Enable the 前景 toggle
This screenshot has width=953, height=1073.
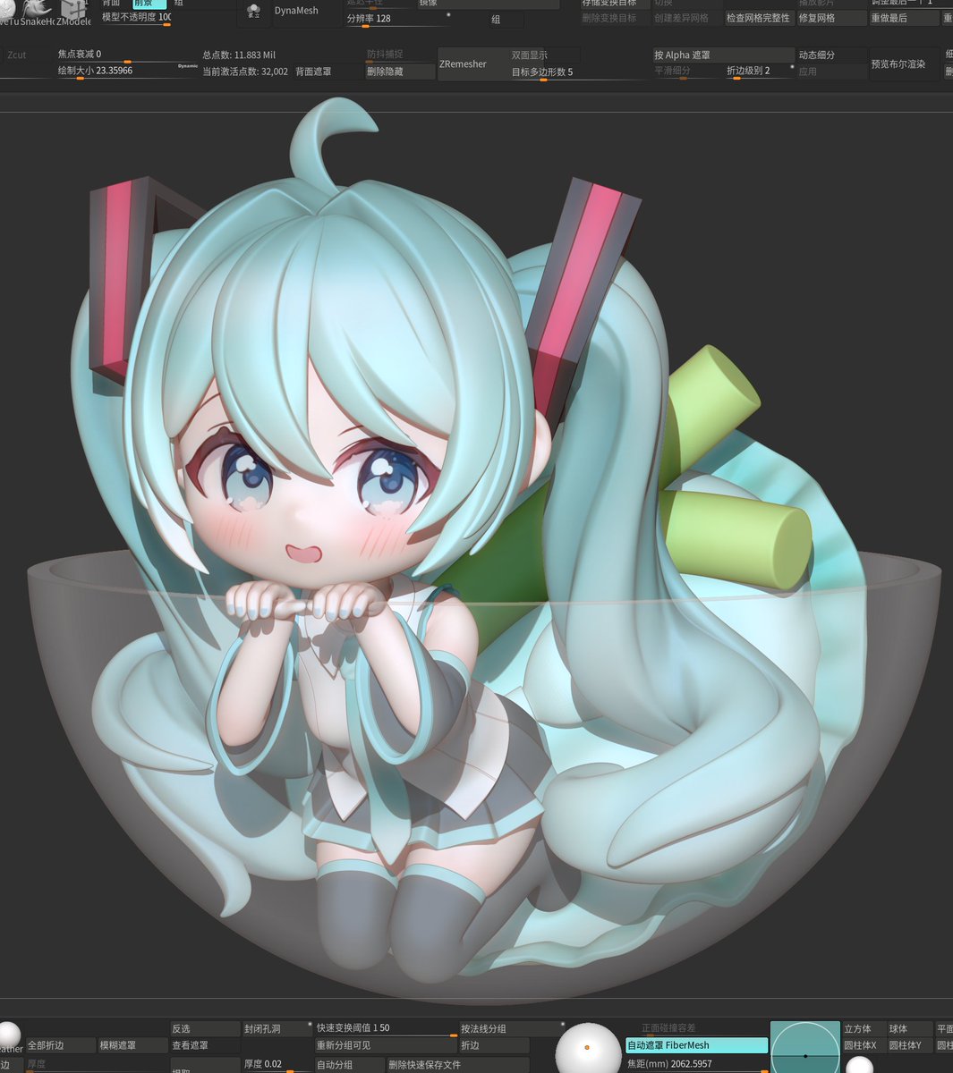coord(149,4)
